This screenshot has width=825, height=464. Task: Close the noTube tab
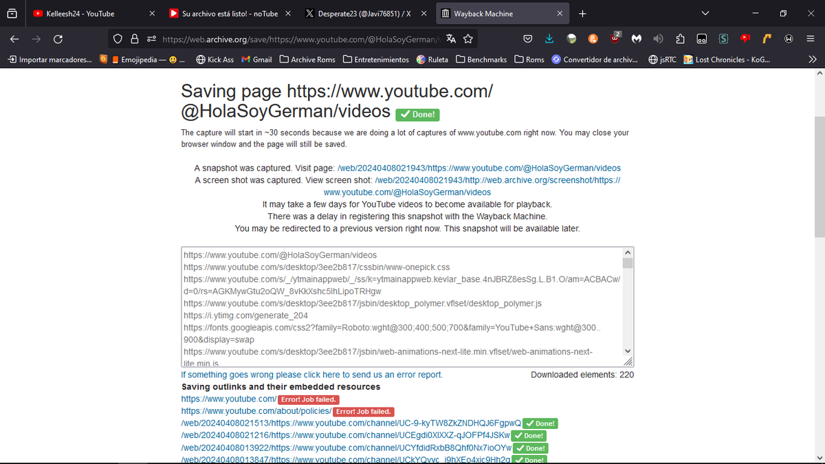(x=287, y=13)
